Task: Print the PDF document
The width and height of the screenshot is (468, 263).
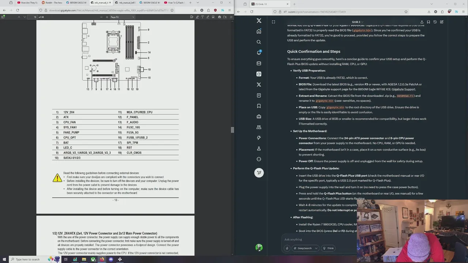Action: [219, 17]
